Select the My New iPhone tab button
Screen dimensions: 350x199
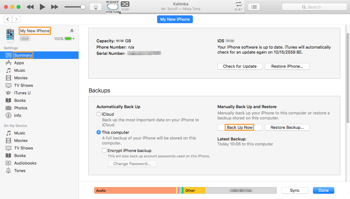click(175, 19)
